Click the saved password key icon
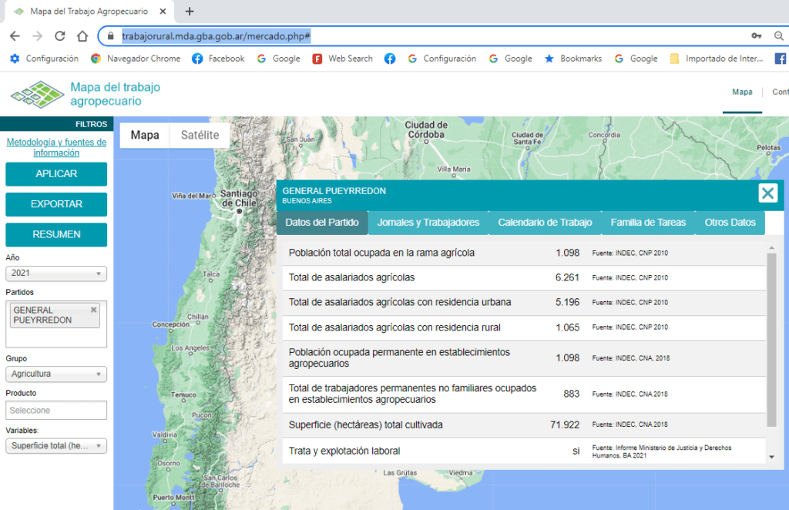This screenshot has height=510, width=789. (757, 36)
